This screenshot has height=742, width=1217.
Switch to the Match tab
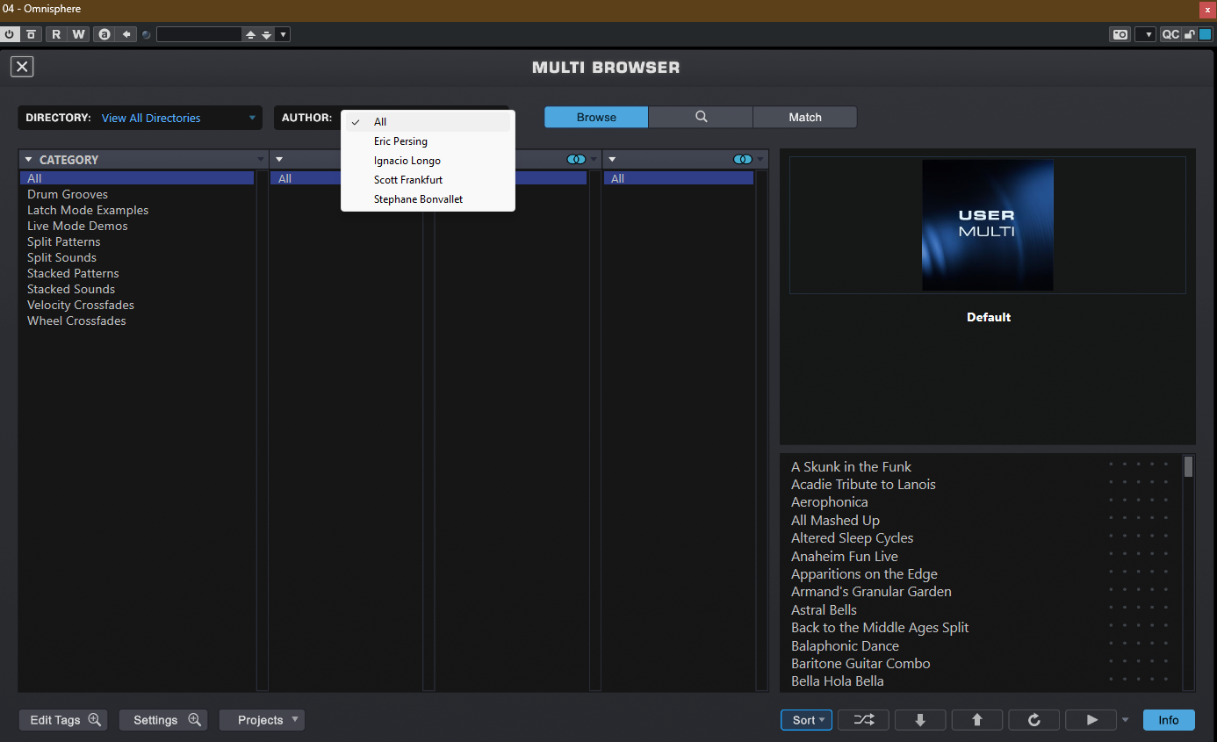[x=804, y=117]
